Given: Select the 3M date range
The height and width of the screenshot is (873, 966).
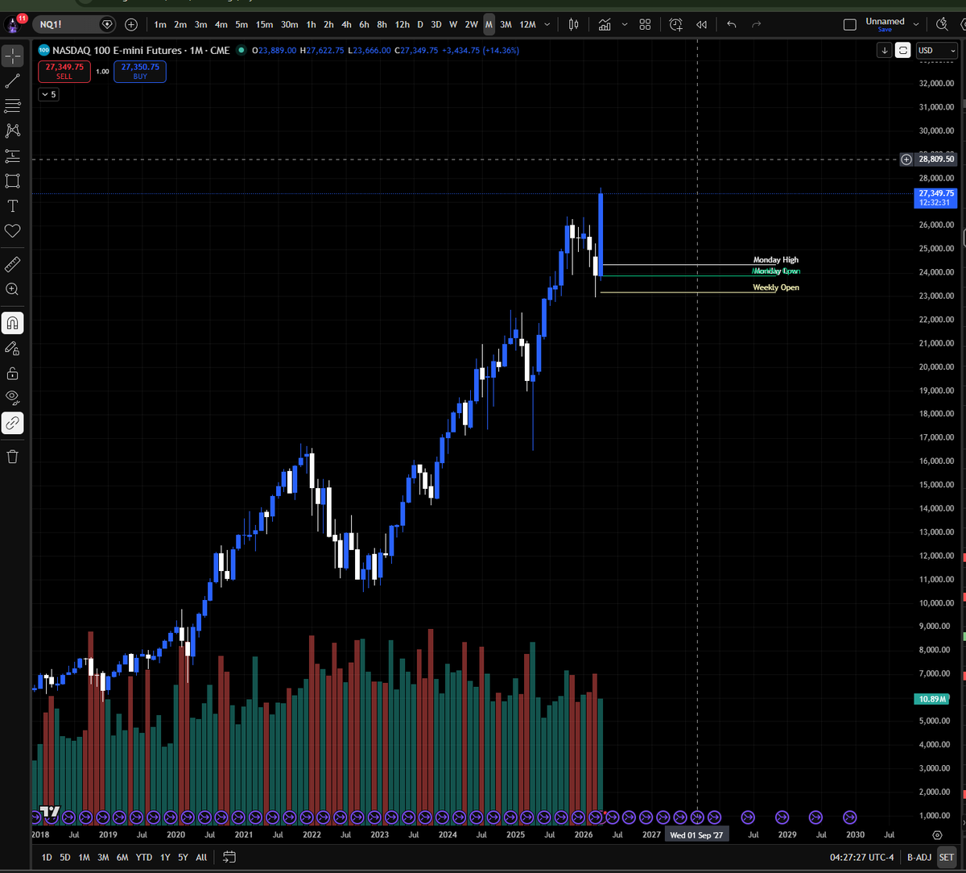Looking at the screenshot, I should pos(103,857).
